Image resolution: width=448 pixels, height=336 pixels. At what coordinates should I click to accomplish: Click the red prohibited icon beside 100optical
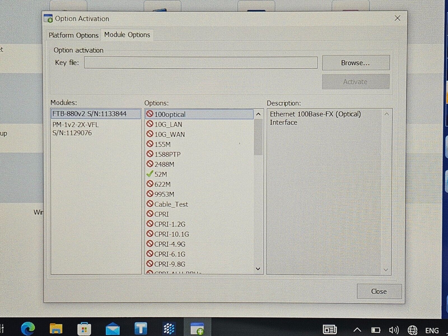pos(150,114)
